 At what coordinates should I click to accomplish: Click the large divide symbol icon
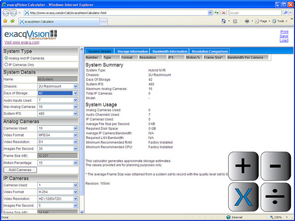pos(276,197)
